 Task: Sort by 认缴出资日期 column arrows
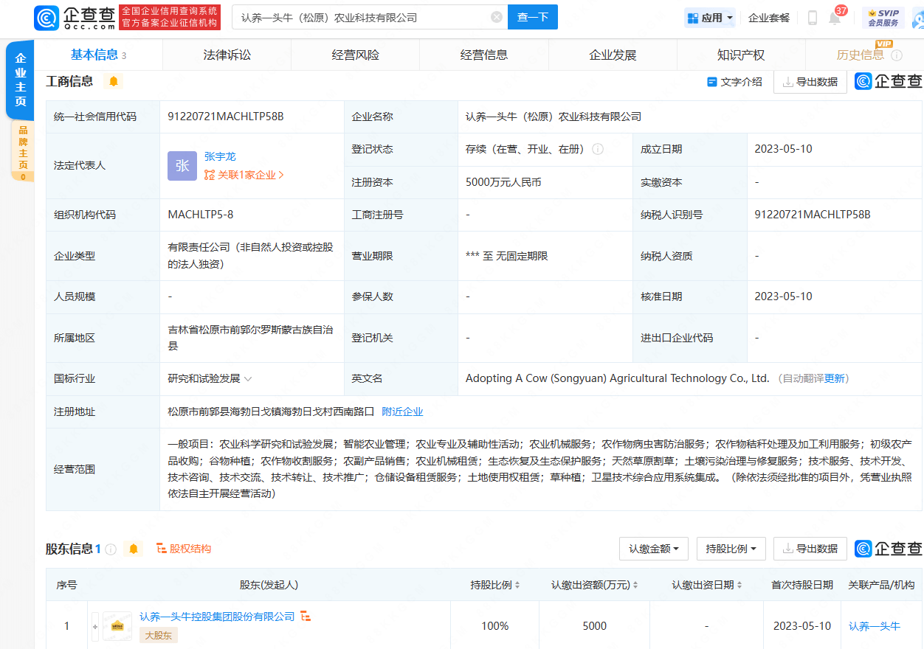pos(739,585)
